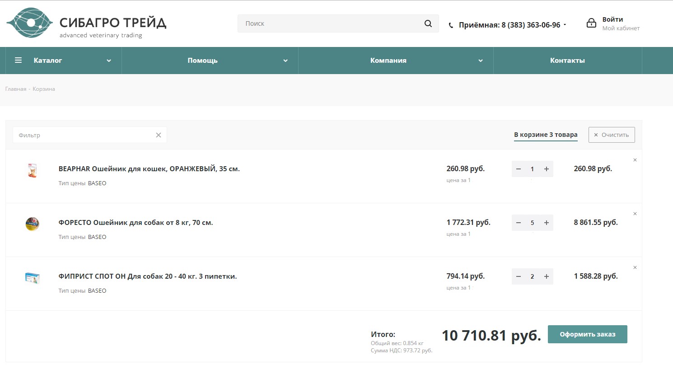Open the Мой кабинет link
The width and height of the screenshot is (673, 388).
click(621, 28)
